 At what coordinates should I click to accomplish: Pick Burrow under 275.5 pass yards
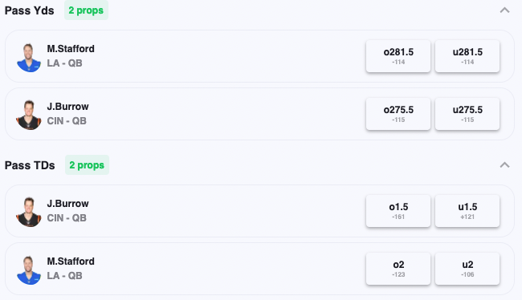pyautogui.click(x=467, y=114)
